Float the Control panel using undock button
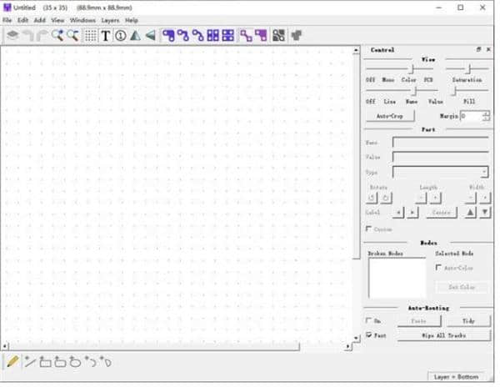This screenshot has height=387, width=500. coord(478,50)
